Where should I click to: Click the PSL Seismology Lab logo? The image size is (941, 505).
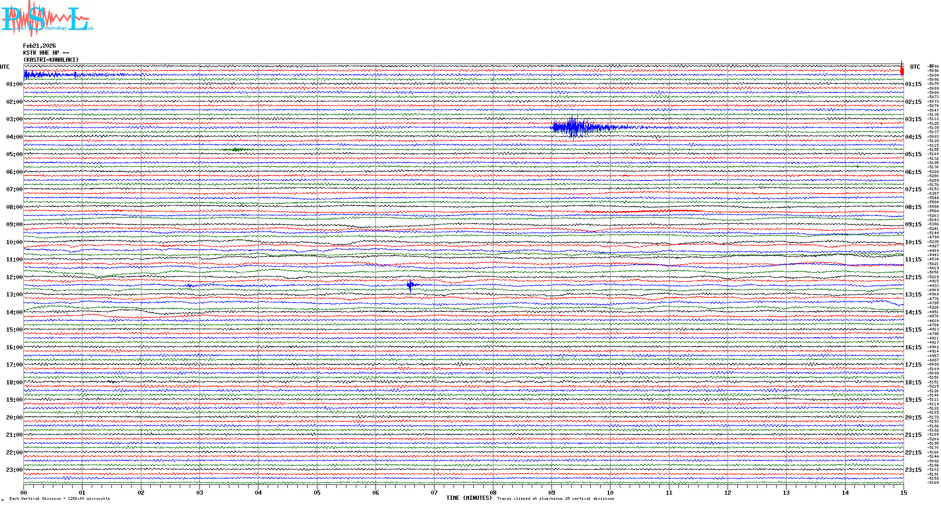[x=47, y=19]
